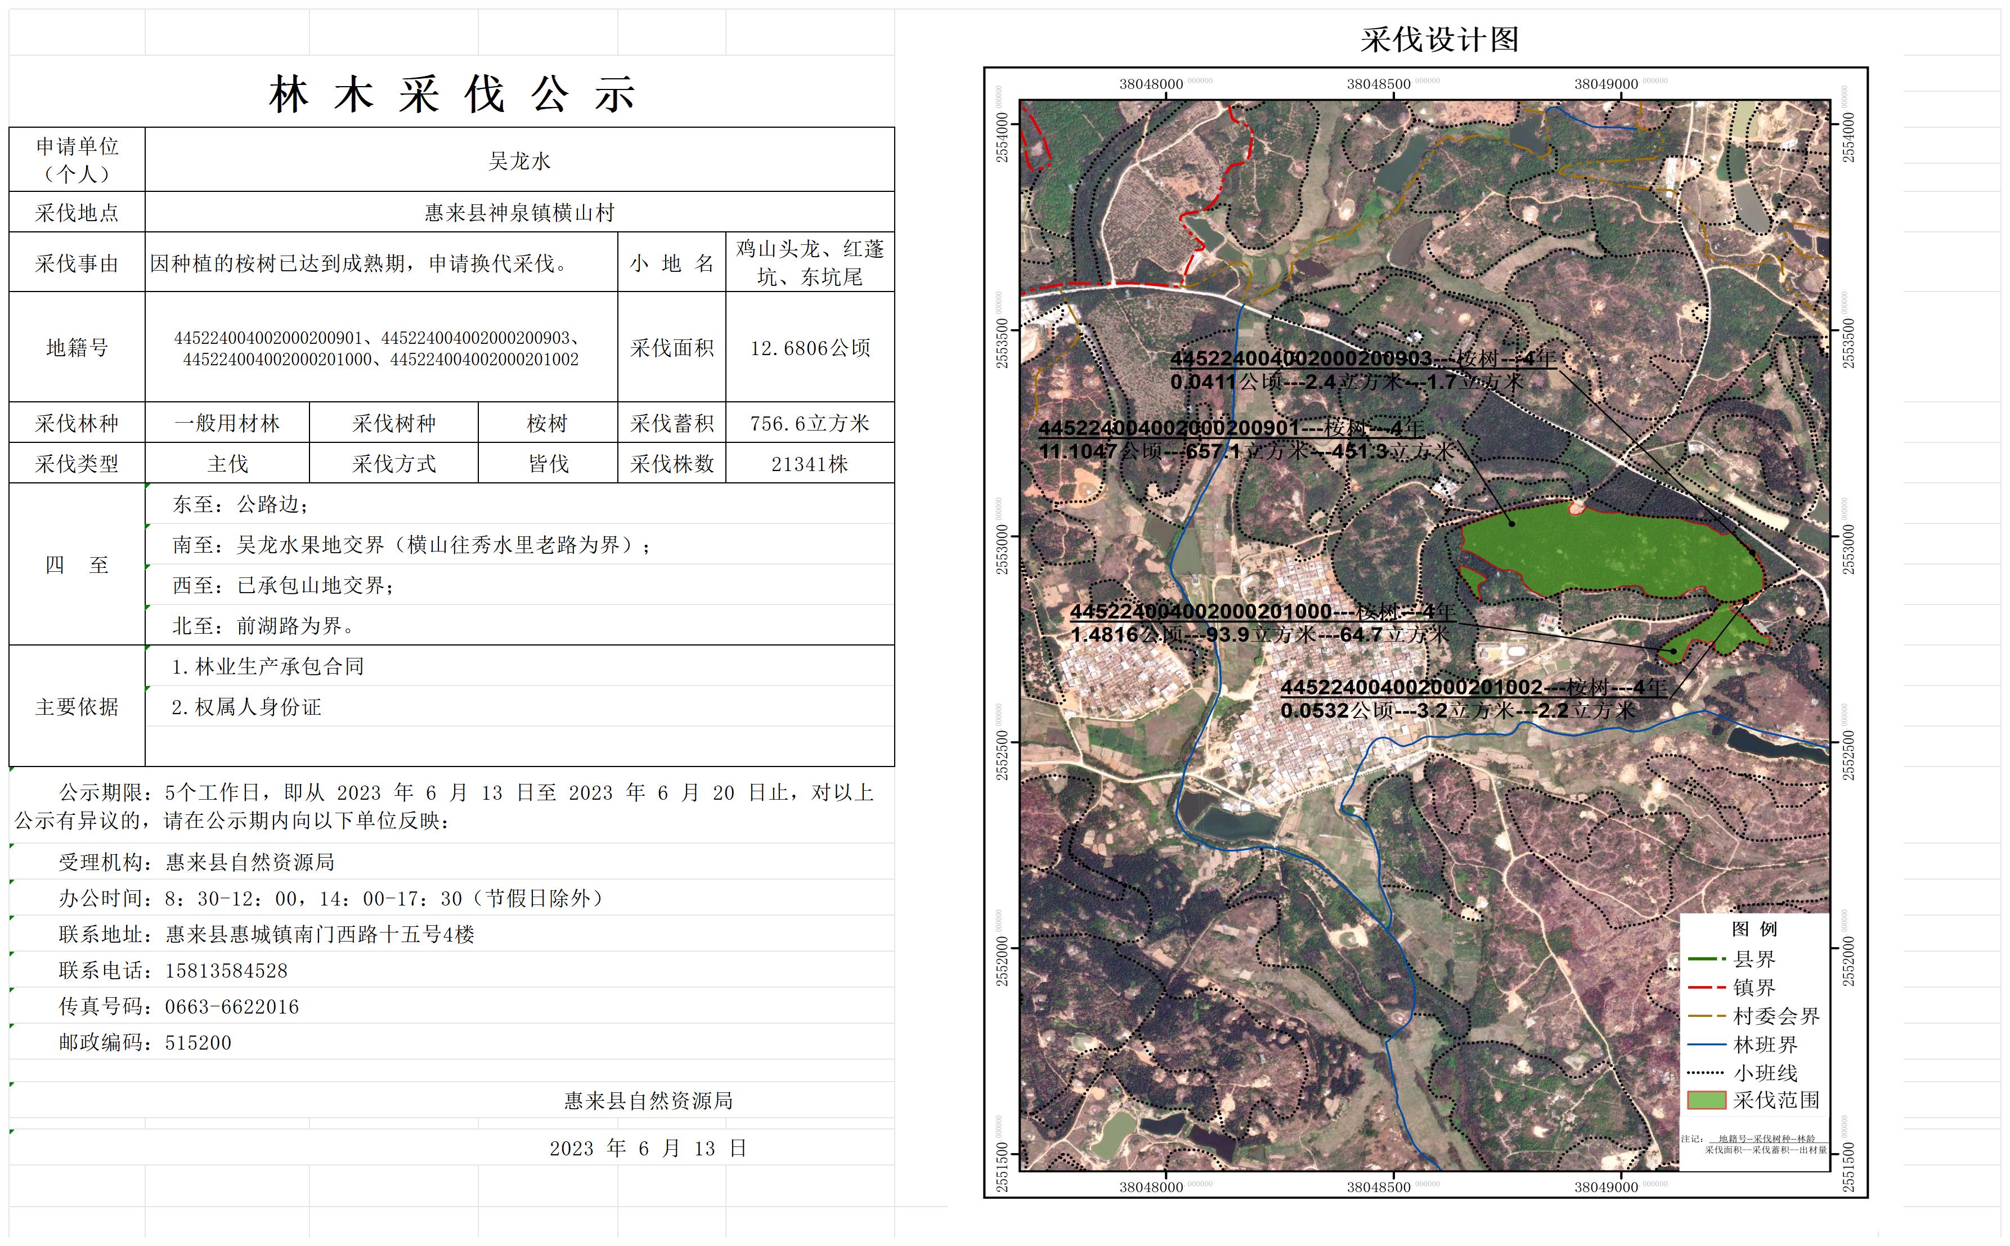Viewport: 2010px width, 1246px height.
Task: Click the dotted 小班线 legend symbol
Action: pos(1705,1073)
